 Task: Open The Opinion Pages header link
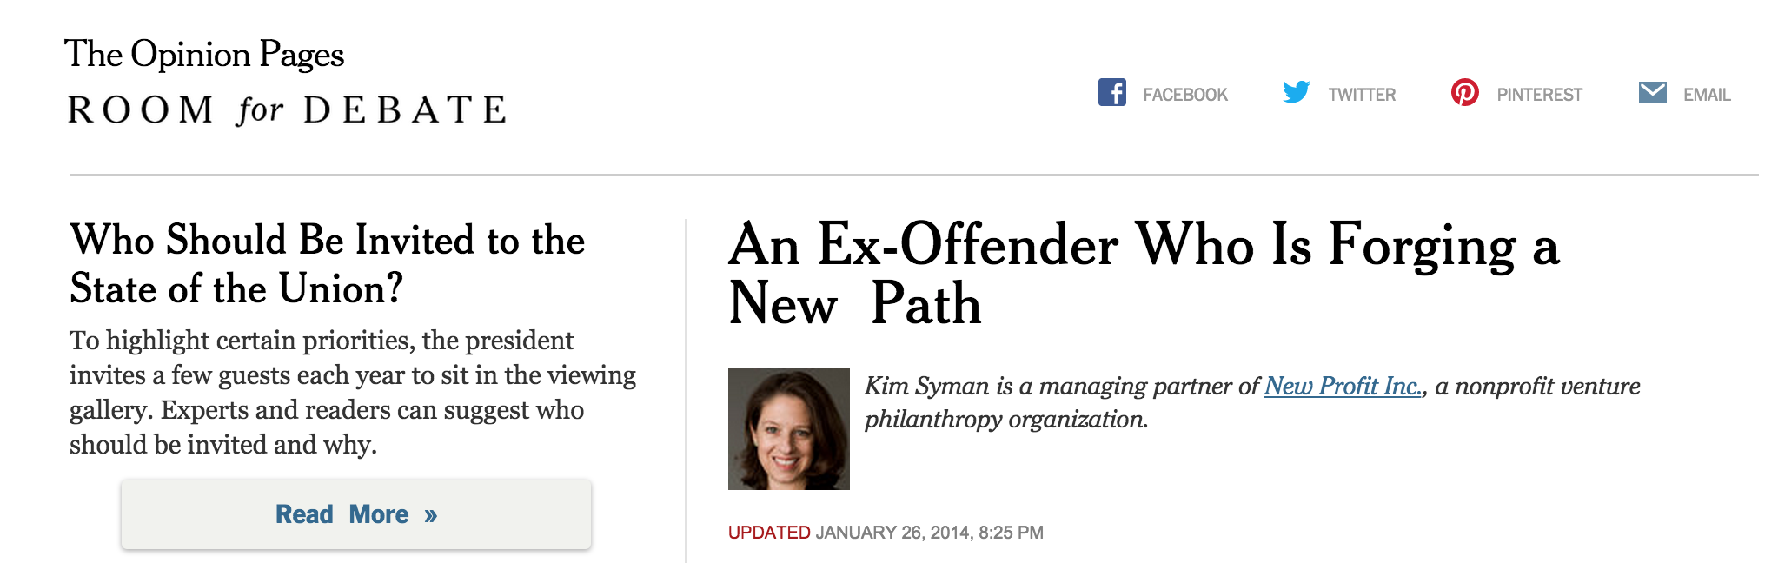[x=204, y=55]
